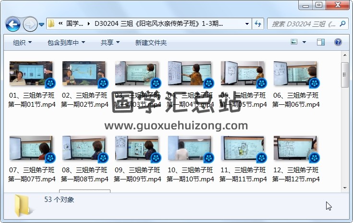
Task: Open the 组织 menu
Action: click(x=22, y=43)
